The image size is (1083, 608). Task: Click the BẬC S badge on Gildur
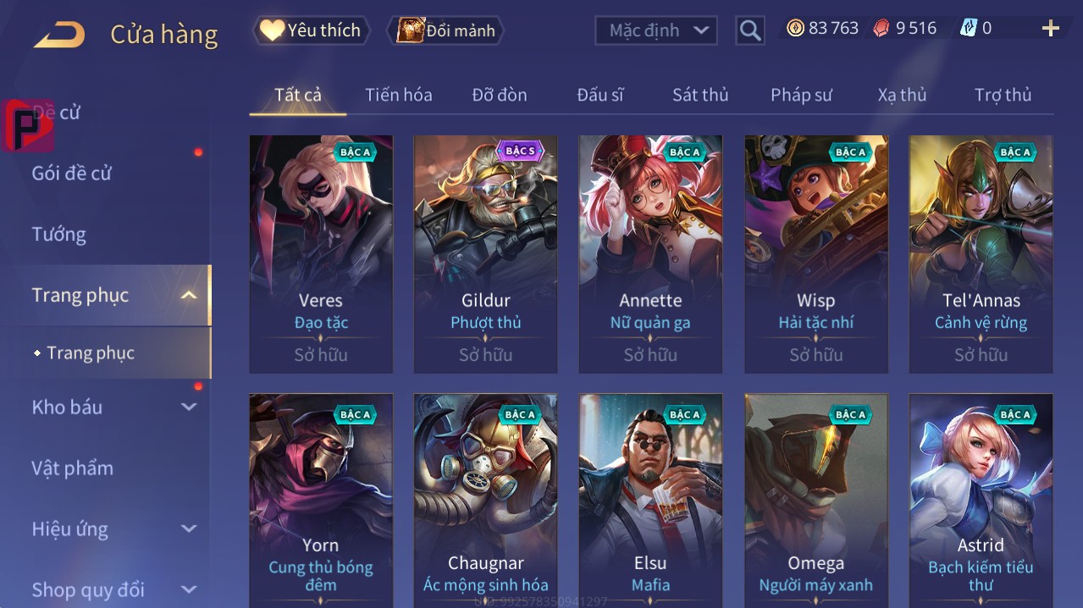point(520,151)
